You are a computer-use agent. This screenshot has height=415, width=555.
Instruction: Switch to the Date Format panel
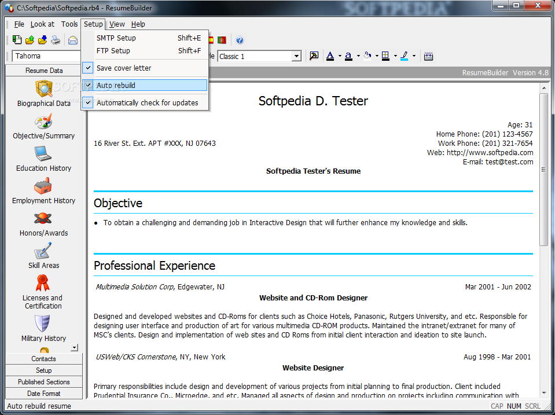44,394
